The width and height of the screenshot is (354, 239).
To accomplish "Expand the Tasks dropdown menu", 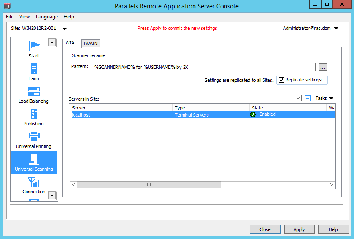I will 324,98.
